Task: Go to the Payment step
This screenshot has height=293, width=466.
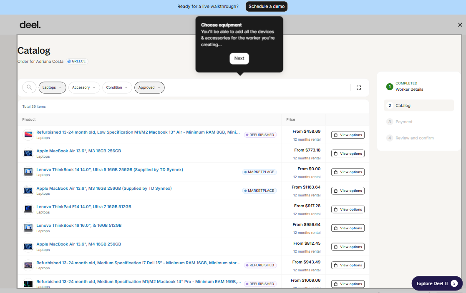Action: [x=404, y=122]
